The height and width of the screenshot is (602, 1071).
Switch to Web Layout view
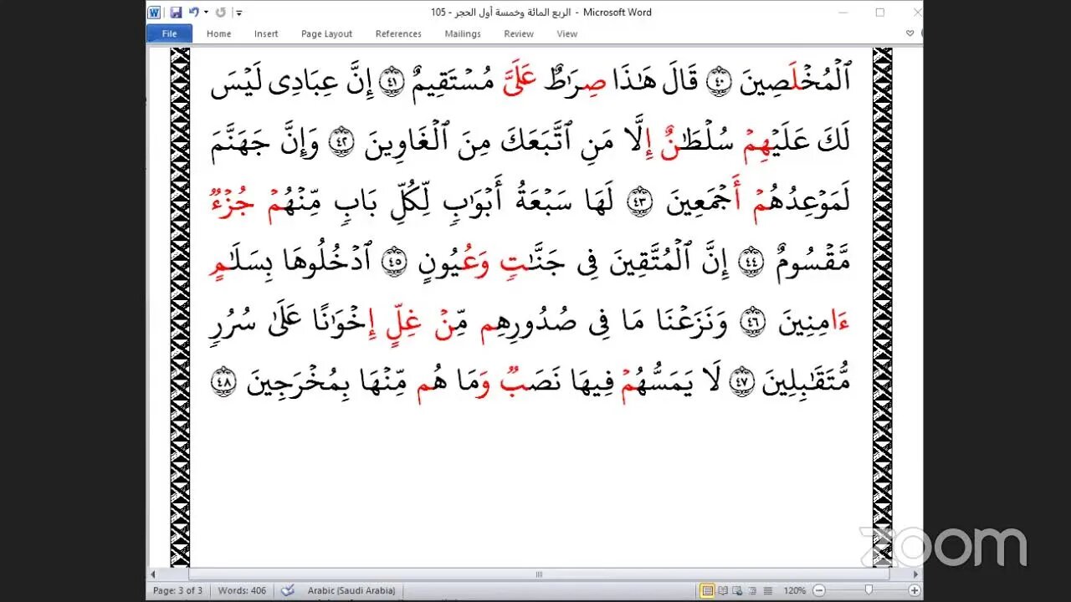pyautogui.click(x=736, y=590)
